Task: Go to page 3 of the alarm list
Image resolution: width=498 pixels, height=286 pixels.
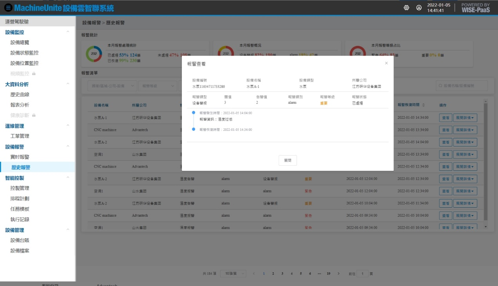Action: 282,273
